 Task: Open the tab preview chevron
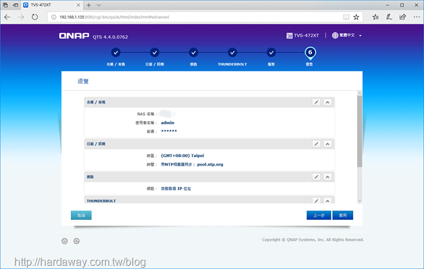99,5
